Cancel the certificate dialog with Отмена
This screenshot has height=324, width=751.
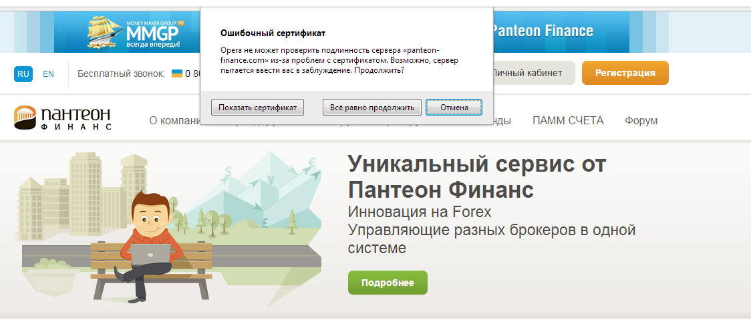click(454, 107)
